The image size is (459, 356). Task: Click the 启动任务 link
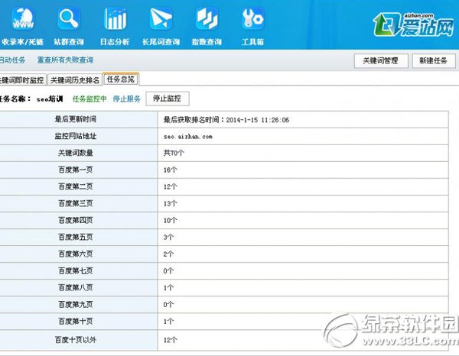click(12, 60)
